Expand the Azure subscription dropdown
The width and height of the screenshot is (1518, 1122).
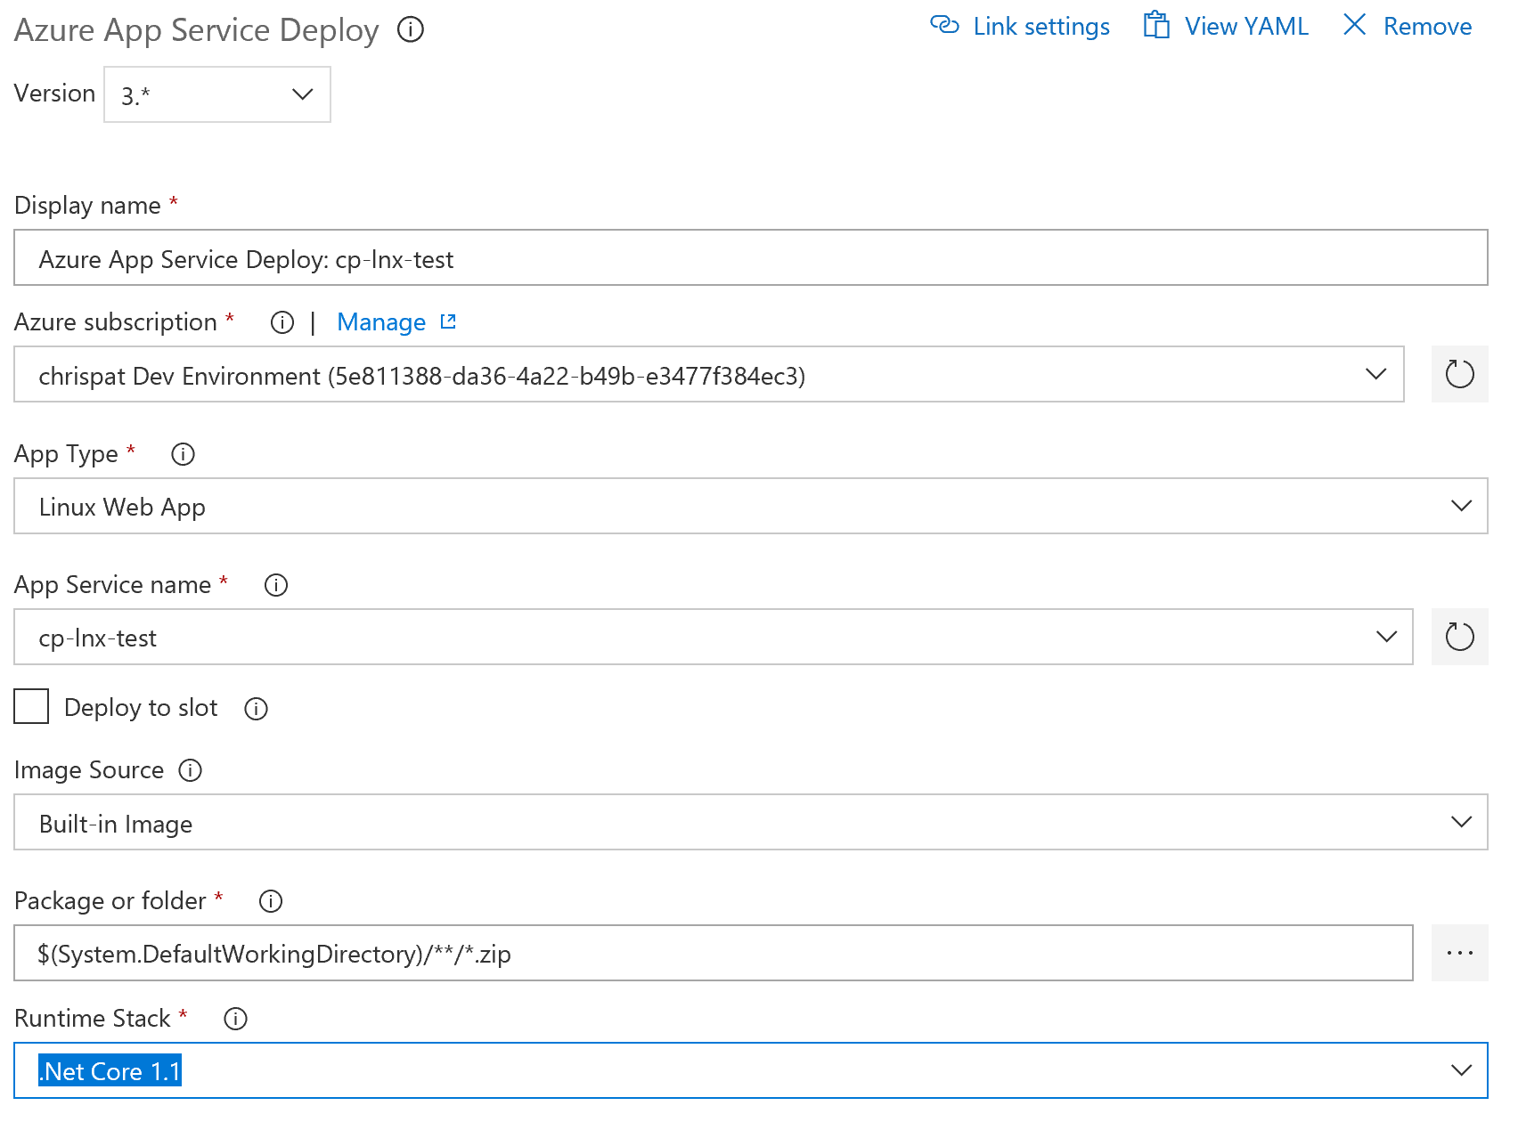(709, 374)
